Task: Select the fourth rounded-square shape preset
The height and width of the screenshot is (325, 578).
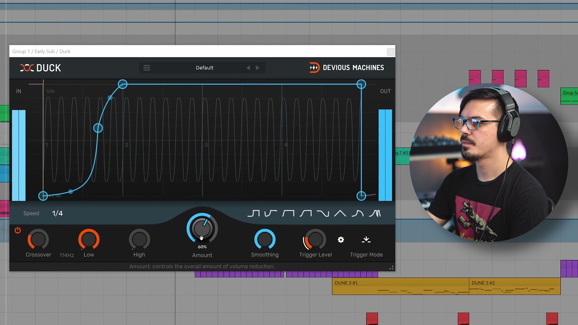Action: (306, 214)
